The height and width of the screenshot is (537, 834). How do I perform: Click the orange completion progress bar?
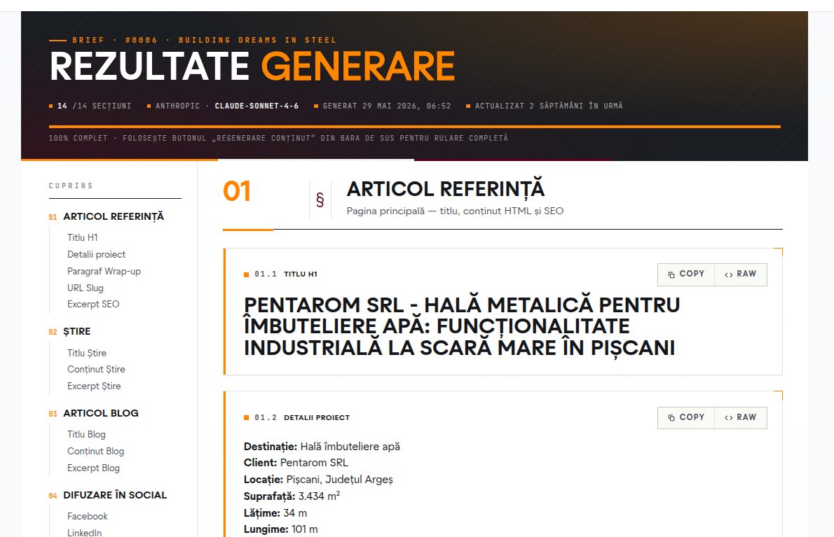pos(415,127)
